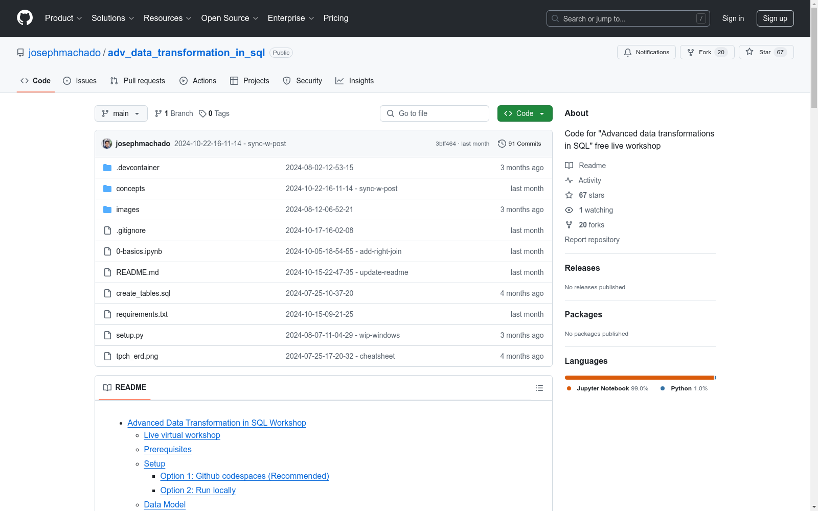This screenshot has height=511, width=818.
Task: Click the create_tables.sql file icon
Action: pyautogui.click(x=107, y=293)
